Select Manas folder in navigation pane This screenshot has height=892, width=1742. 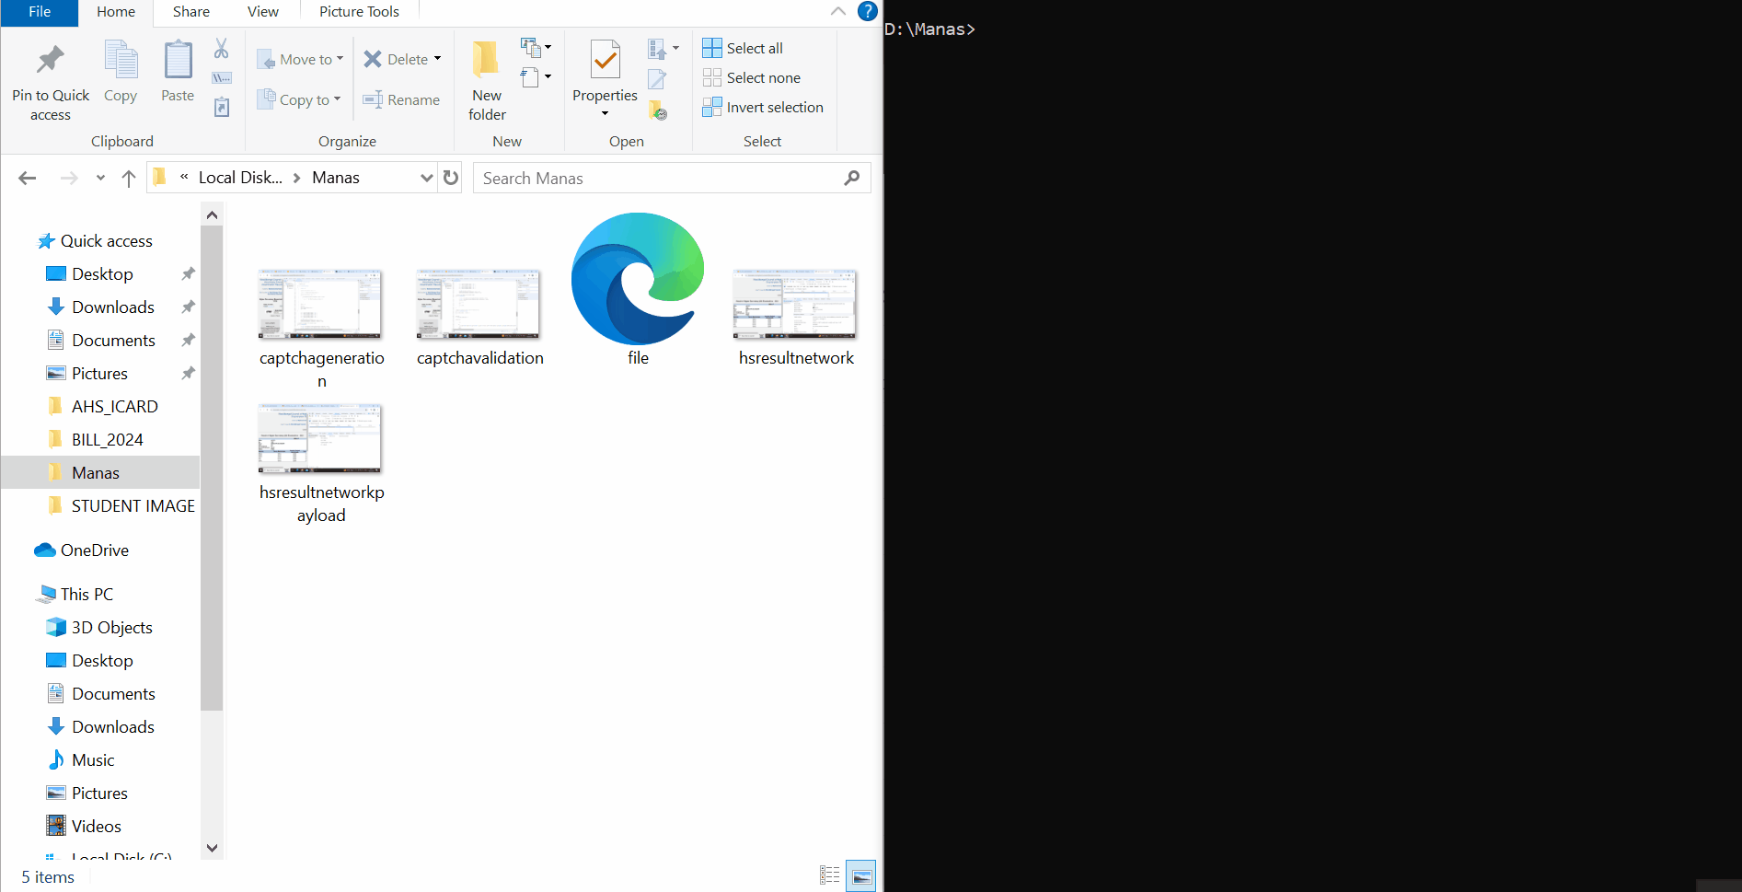click(x=100, y=472)
